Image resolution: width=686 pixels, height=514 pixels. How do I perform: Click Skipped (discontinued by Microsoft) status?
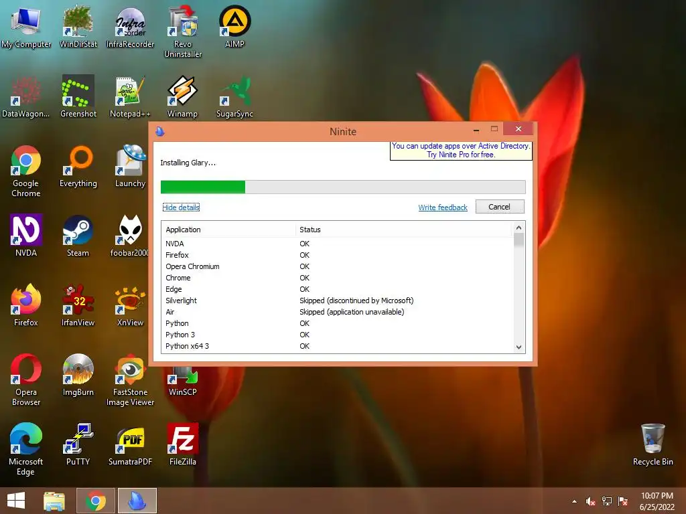(356, 301)
